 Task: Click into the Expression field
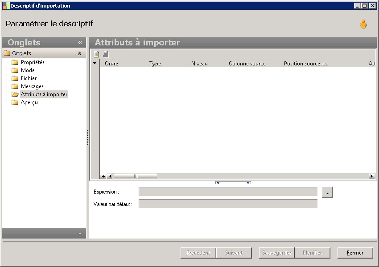[228, 192]
